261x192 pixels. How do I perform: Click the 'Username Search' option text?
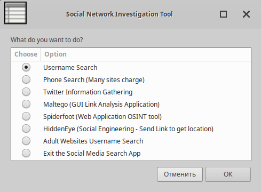(x=70, y=68)
